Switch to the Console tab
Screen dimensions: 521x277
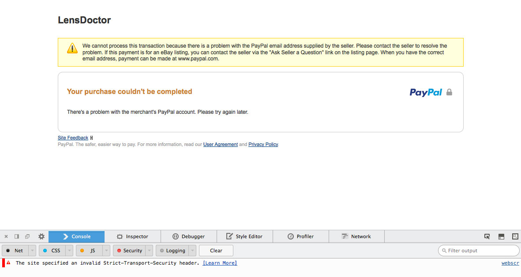[x=76, y=236]
